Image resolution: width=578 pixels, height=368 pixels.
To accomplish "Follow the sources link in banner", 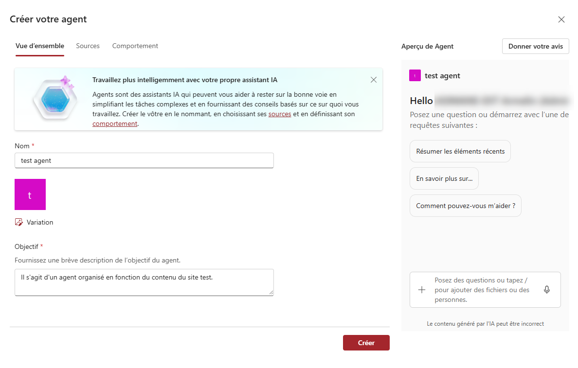I will point(280,114).
